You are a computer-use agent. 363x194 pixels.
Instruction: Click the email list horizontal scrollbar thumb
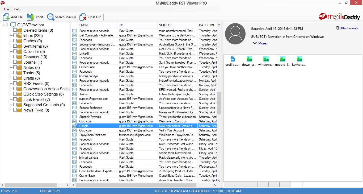[x=136, y=185]
